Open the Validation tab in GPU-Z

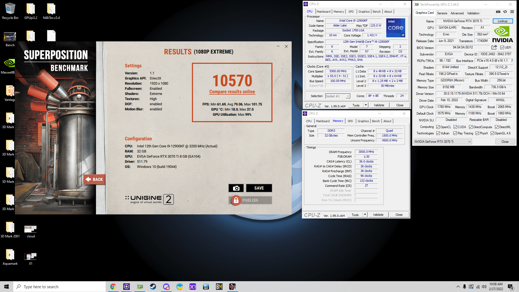(473, 13)
